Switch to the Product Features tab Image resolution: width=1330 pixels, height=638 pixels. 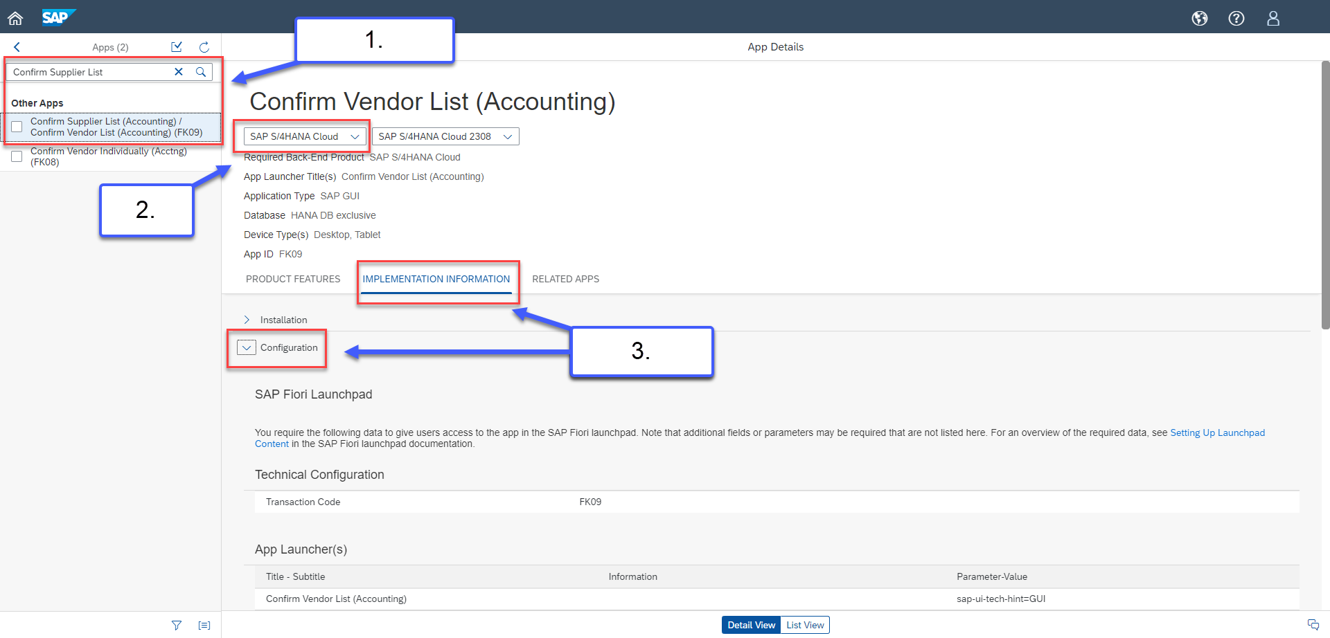tap(293, 279)
